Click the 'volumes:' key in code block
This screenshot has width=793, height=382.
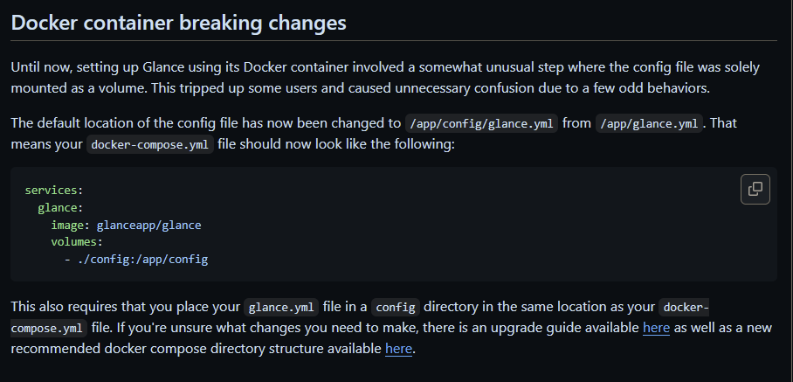coord(77,242)
